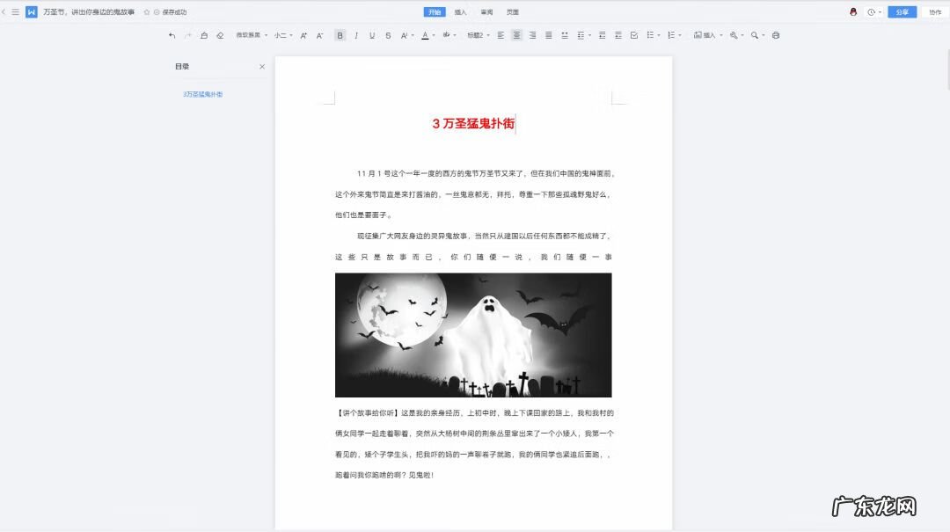Close the 目录 sidebar panel
This screenshot has width=950, height=532.
(x=261, y=66)
